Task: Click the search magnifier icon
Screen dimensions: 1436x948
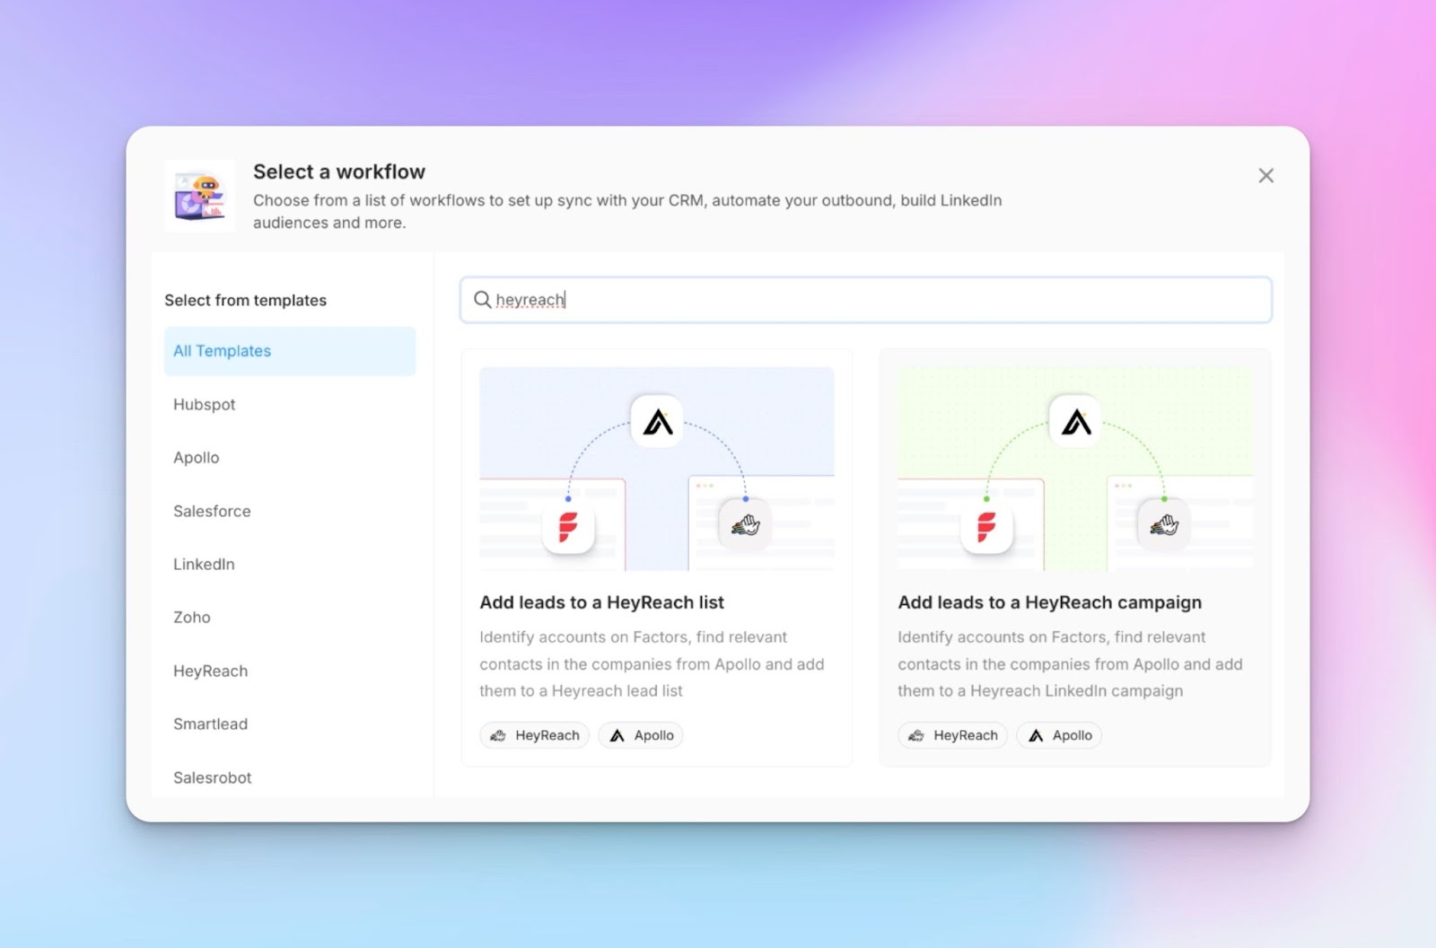Action: point(482,300)
